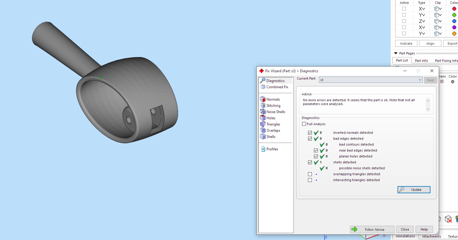
Task: Uncheck bad edges detected
Action: coord(310,139)
